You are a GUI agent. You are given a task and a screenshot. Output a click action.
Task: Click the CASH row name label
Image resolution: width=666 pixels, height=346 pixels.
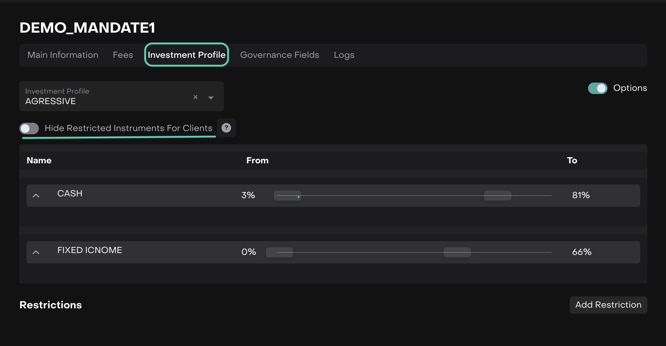(70, 193)
